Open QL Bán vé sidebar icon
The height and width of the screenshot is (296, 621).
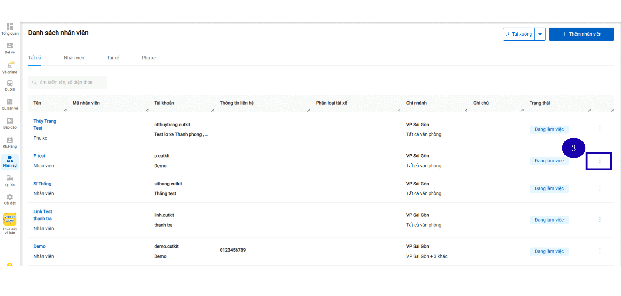click(x=10, y=102)
